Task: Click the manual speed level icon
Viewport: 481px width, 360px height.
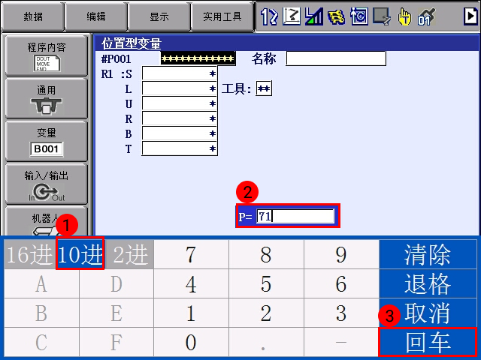Action: point(314,16)
